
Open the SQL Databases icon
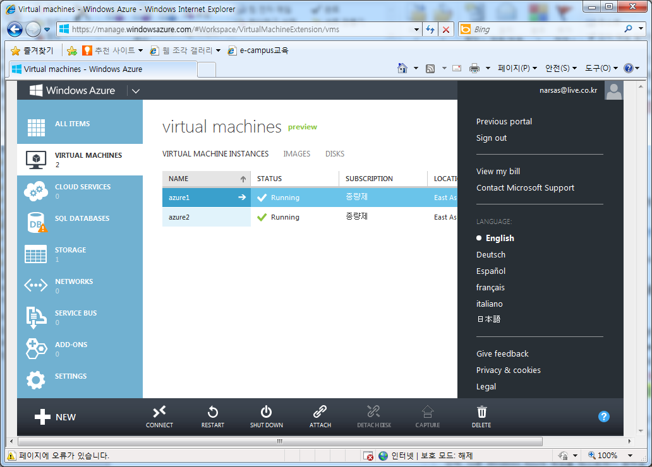point(37,223)
